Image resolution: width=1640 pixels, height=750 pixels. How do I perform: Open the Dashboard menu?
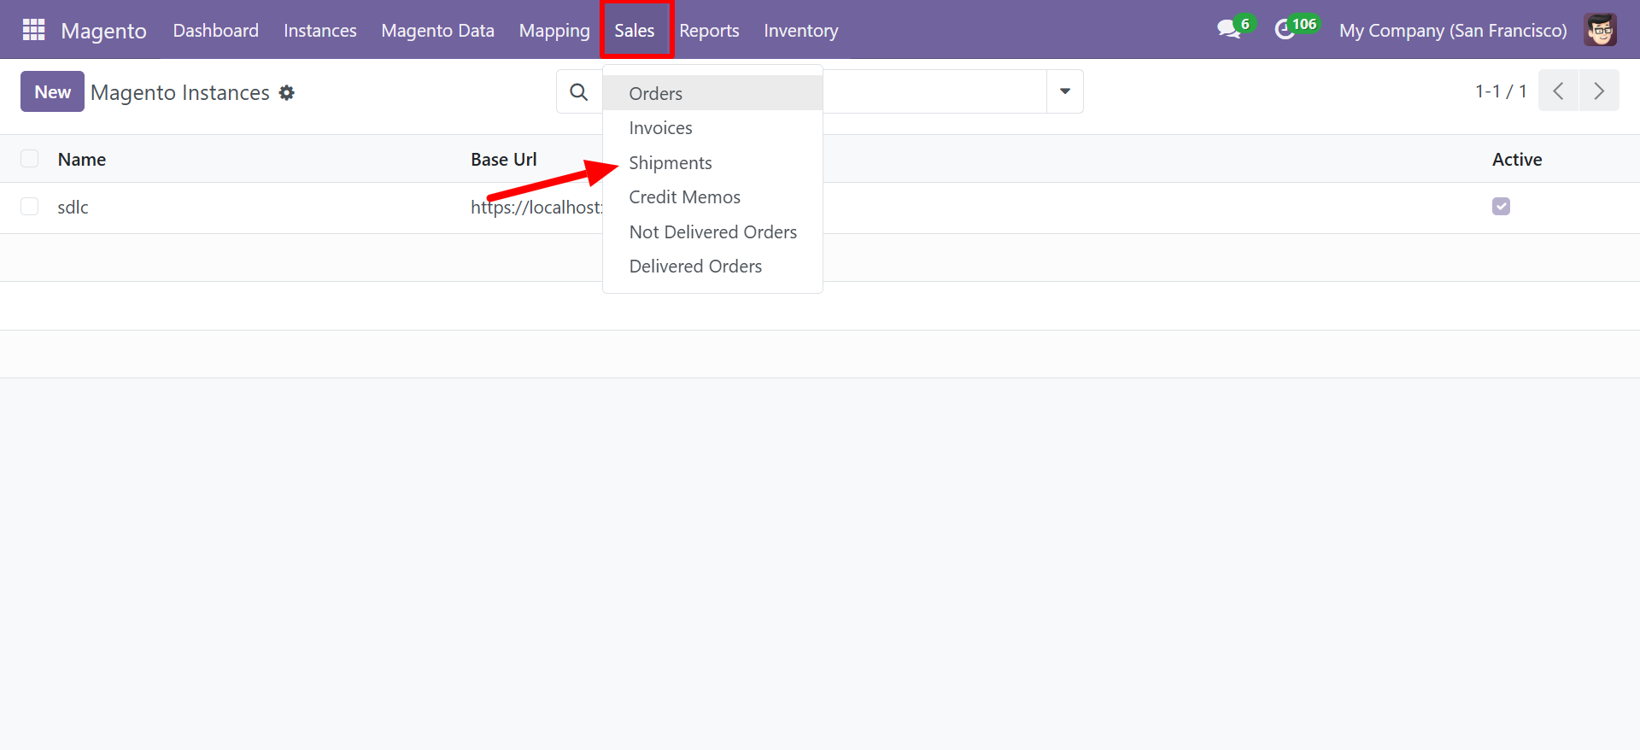[215, 30]
